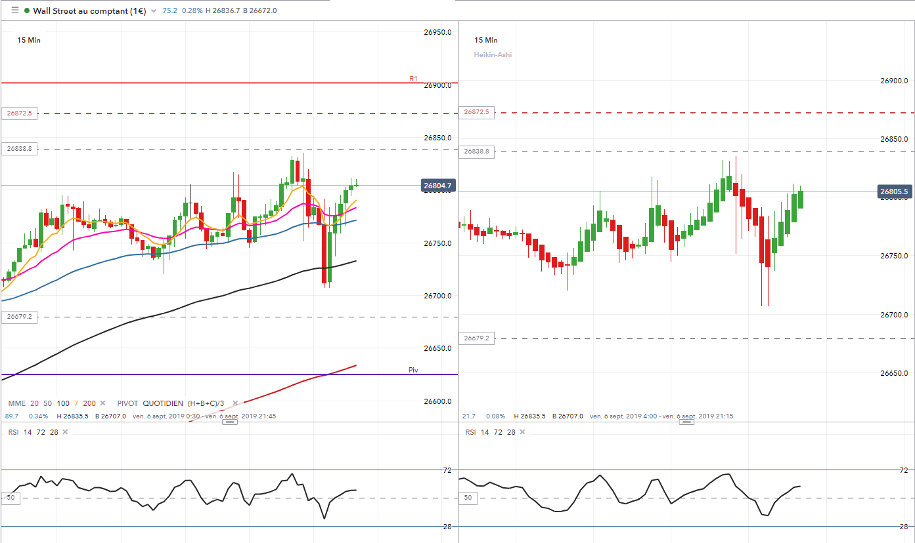Select the pink MME 20 period value
The width and height of the screenshot is (915, 543).
tap(34, 403)
